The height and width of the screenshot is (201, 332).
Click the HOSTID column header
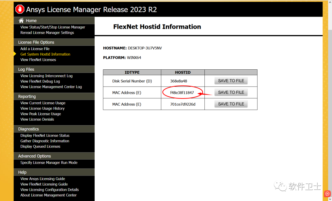[183, 72]
